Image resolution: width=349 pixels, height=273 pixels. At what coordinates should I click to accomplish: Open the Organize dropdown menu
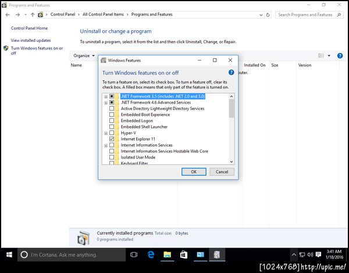pos(84,56)
